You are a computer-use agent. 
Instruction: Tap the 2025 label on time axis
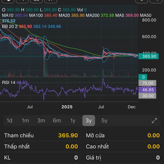67,107
